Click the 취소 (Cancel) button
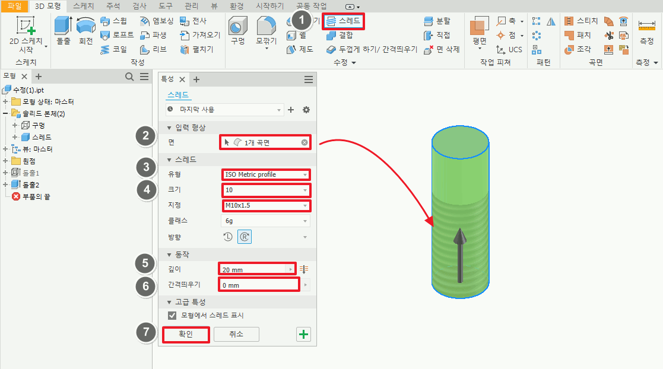663x369 pixels. pyautogui.click(x=236, y=335)
